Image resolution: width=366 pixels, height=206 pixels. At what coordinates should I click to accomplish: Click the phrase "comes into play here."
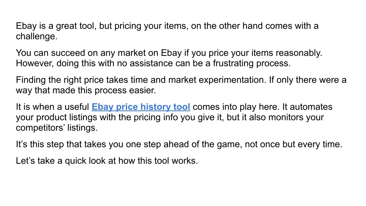tap(236, 107)
